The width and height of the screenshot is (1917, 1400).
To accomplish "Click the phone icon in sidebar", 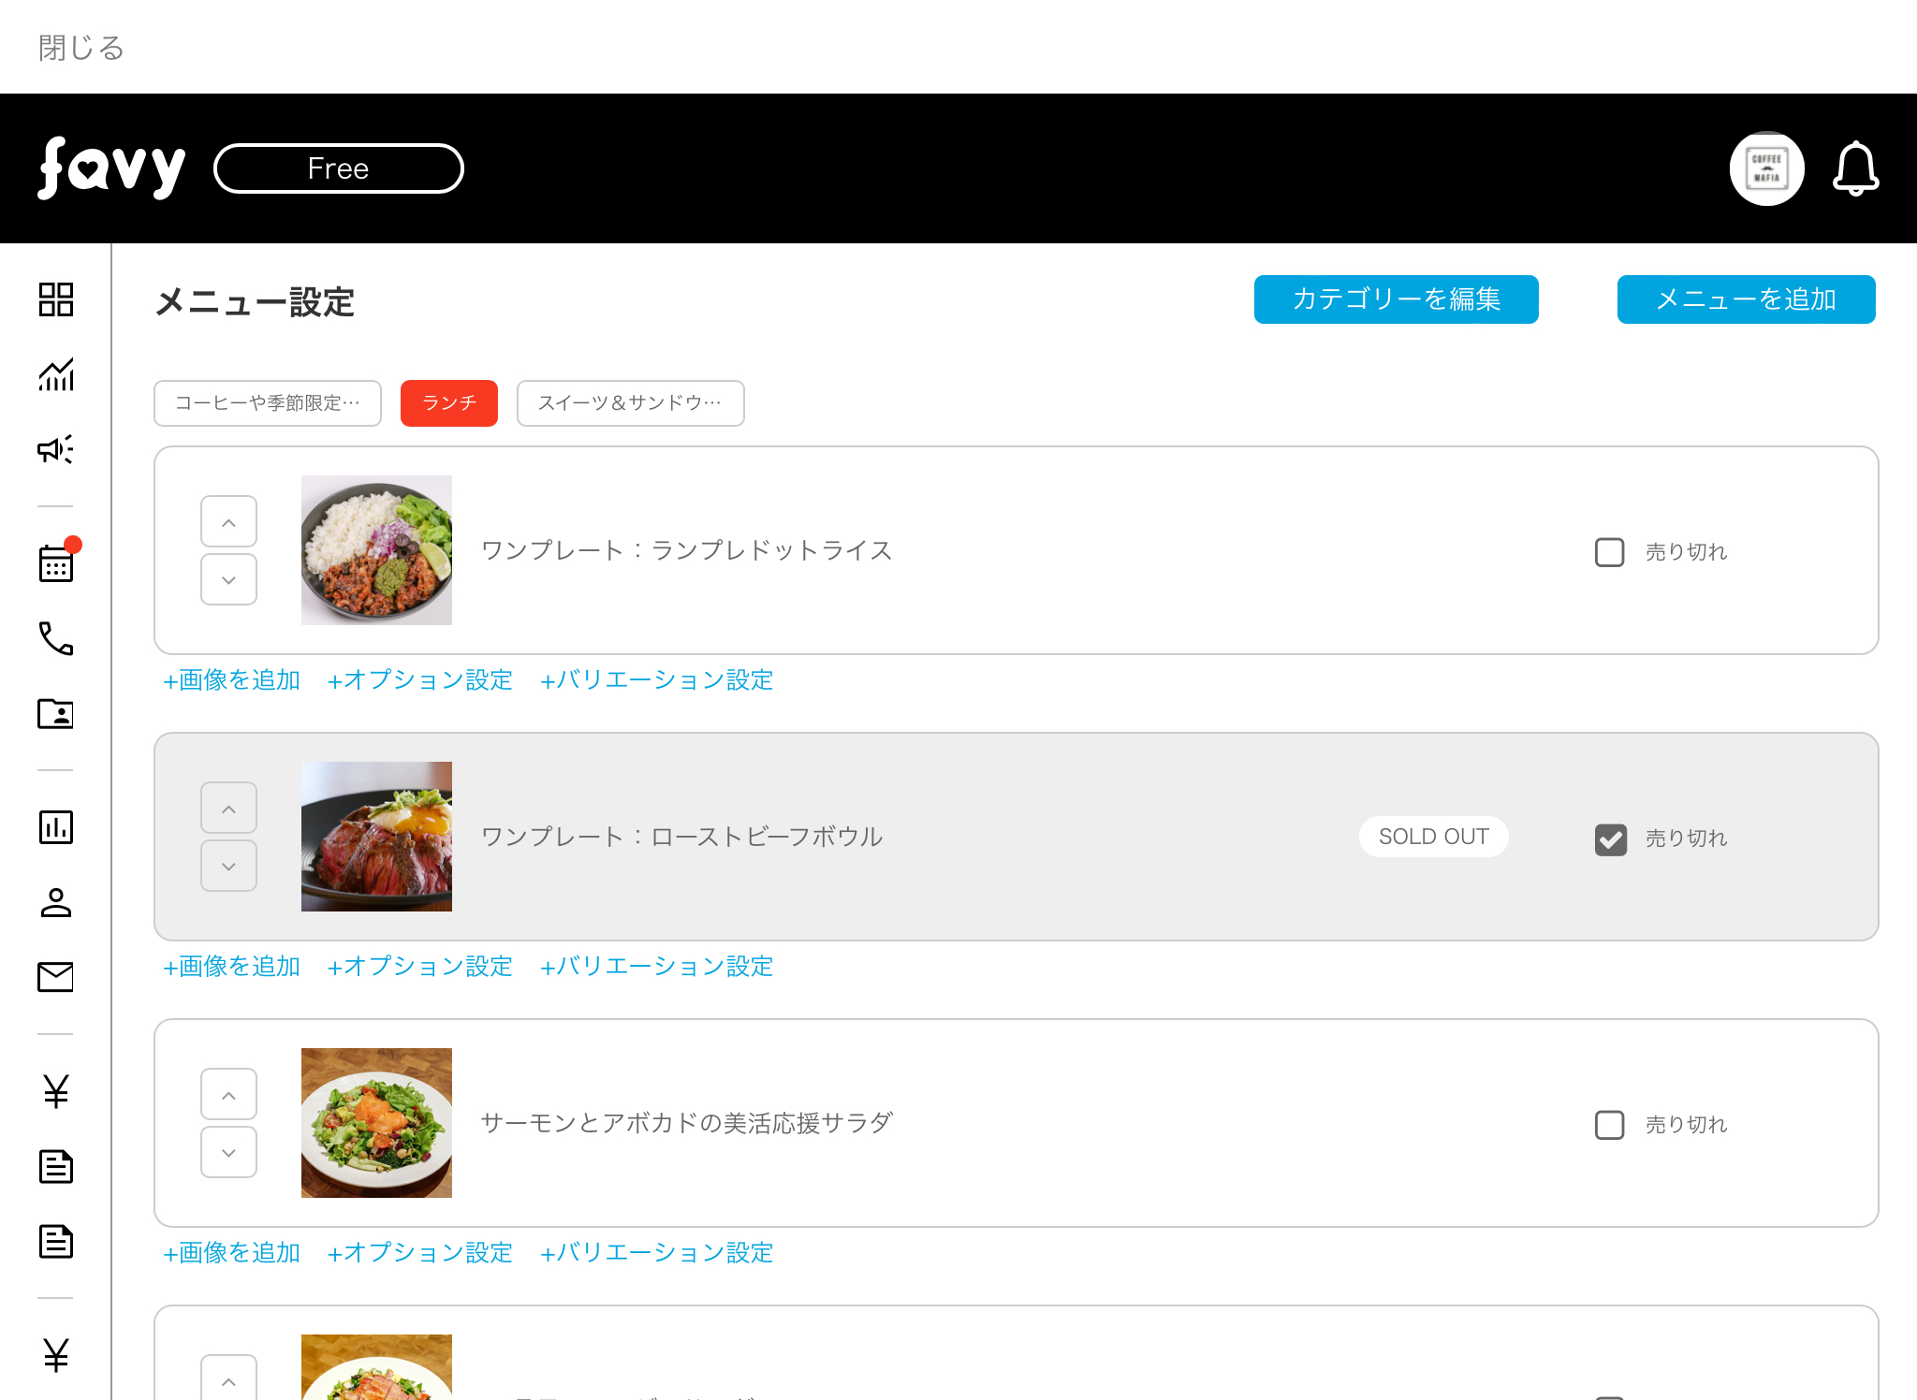I will (56, 638).
